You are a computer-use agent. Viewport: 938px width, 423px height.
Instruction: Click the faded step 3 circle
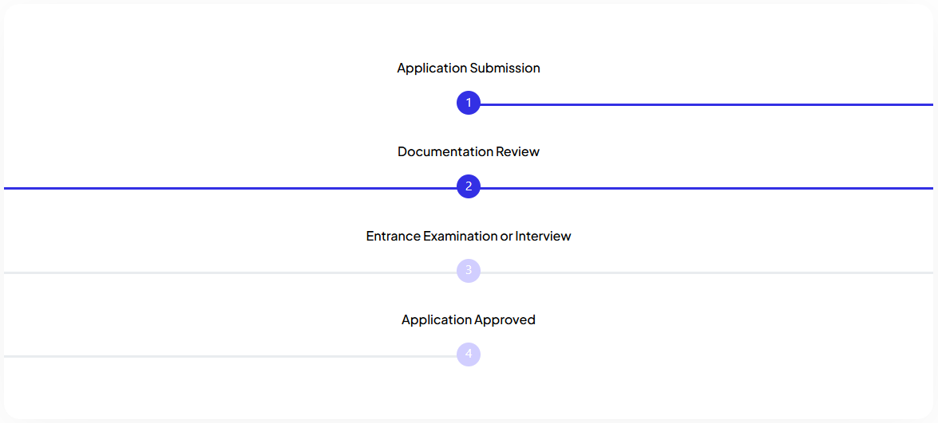[469, 270]
